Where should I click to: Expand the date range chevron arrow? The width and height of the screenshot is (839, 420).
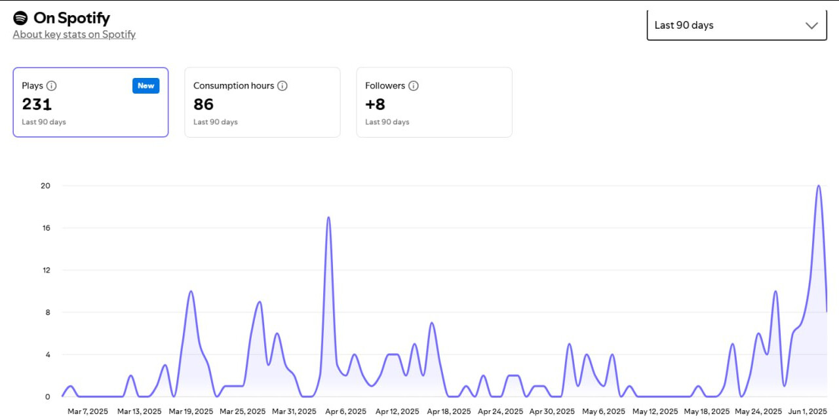point(811,26)
